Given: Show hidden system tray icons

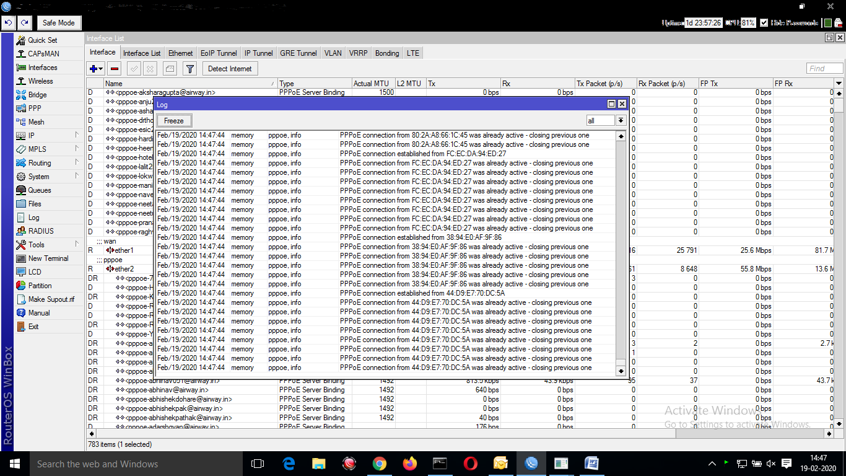Looking at the screenshot, I should click(712, 464).
